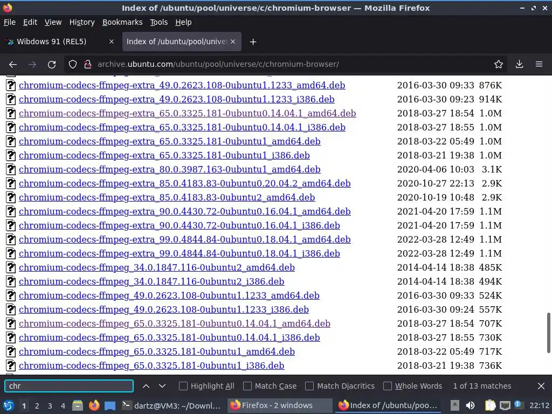Click the 1 of 13 matches status text
This screenshot has width=552, height=414.
click(x=482, y=386)
